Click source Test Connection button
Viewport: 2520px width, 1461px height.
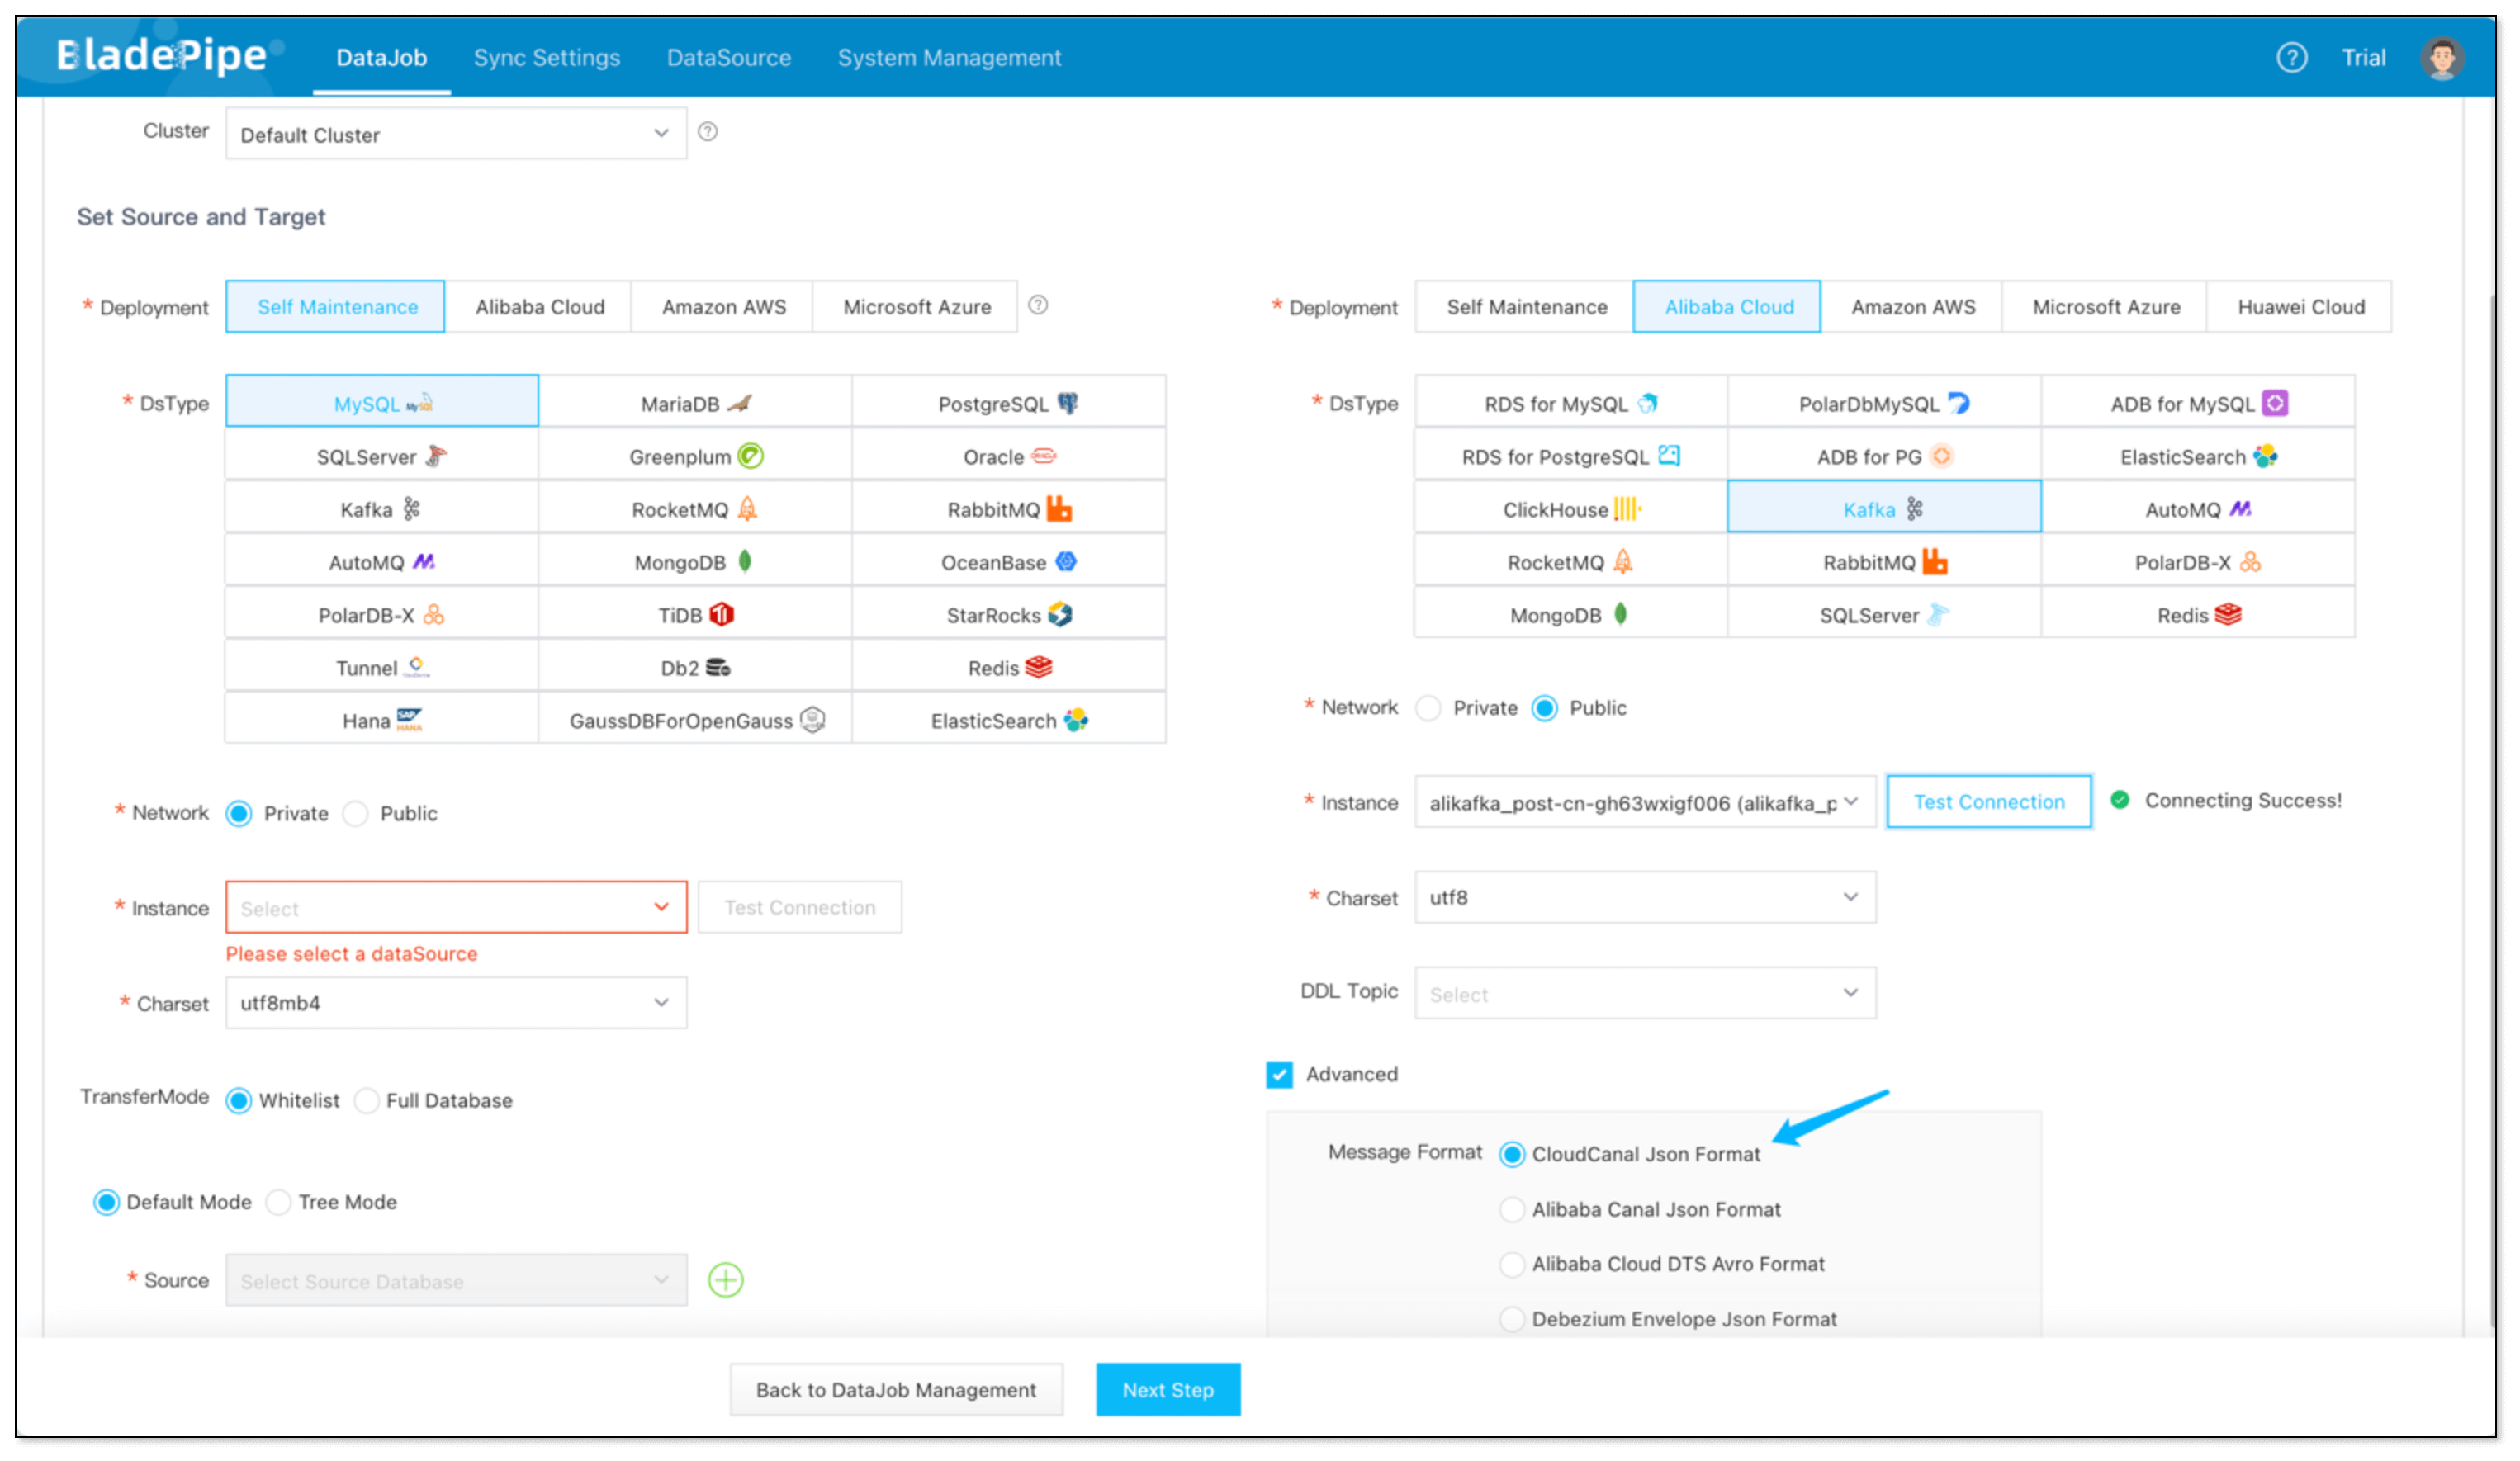click(x=799, y=907)
